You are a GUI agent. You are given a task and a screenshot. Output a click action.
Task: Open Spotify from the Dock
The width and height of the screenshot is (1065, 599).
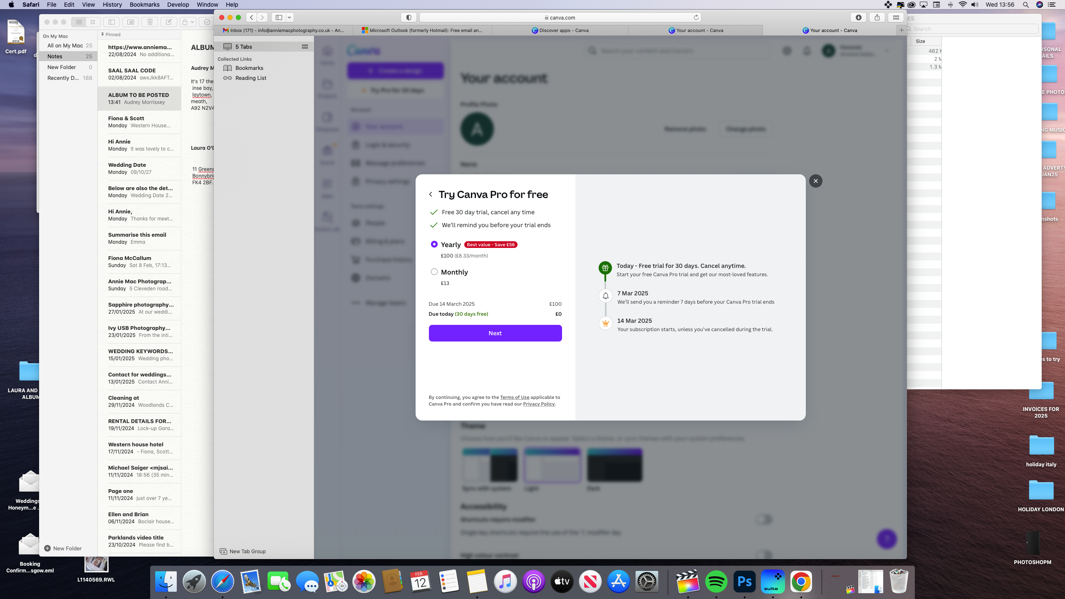(x=716, y=581)
